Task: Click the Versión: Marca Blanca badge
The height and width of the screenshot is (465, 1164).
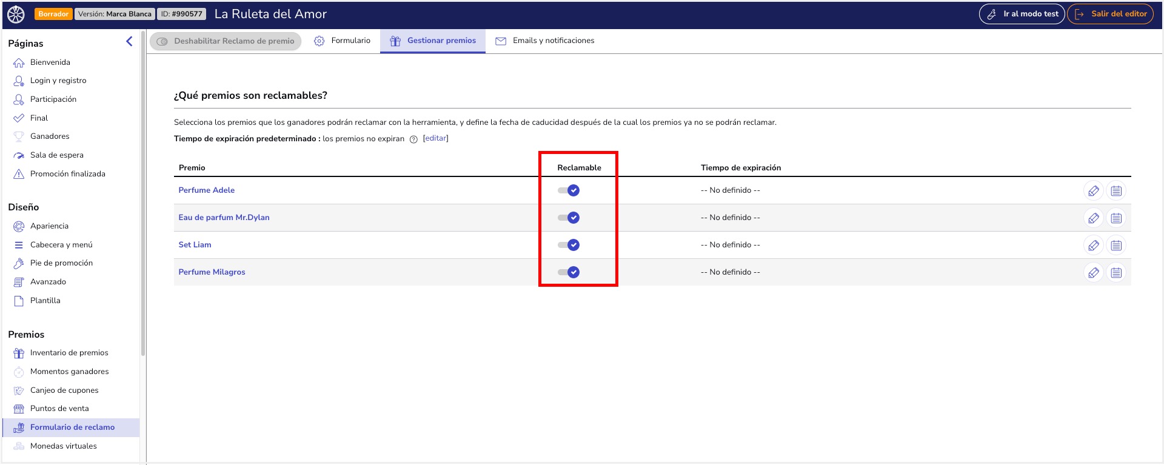Action: pyautogui.click(x=115, y=14)
